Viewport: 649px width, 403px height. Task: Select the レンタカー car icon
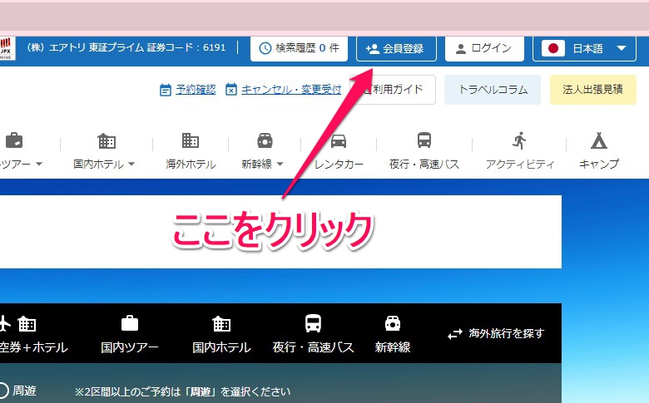point(339,140)
